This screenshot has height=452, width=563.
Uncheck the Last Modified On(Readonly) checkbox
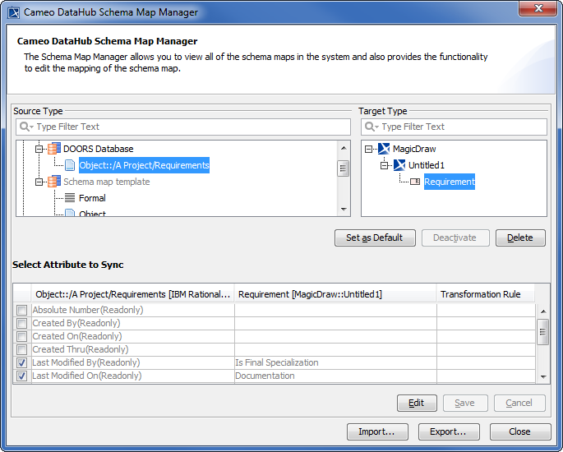pyautogui.click(x=22, y=376)
